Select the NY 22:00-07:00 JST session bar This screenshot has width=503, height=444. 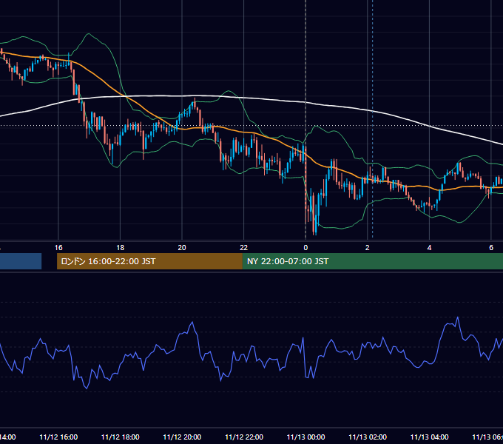click(372, 261)
